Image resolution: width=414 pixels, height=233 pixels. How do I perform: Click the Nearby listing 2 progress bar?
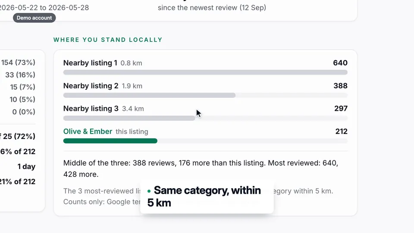point(205,95)
